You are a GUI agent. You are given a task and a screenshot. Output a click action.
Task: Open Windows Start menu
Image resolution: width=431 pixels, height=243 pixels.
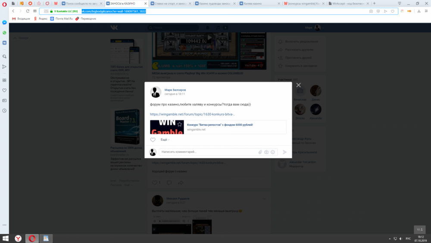(5, 238)
